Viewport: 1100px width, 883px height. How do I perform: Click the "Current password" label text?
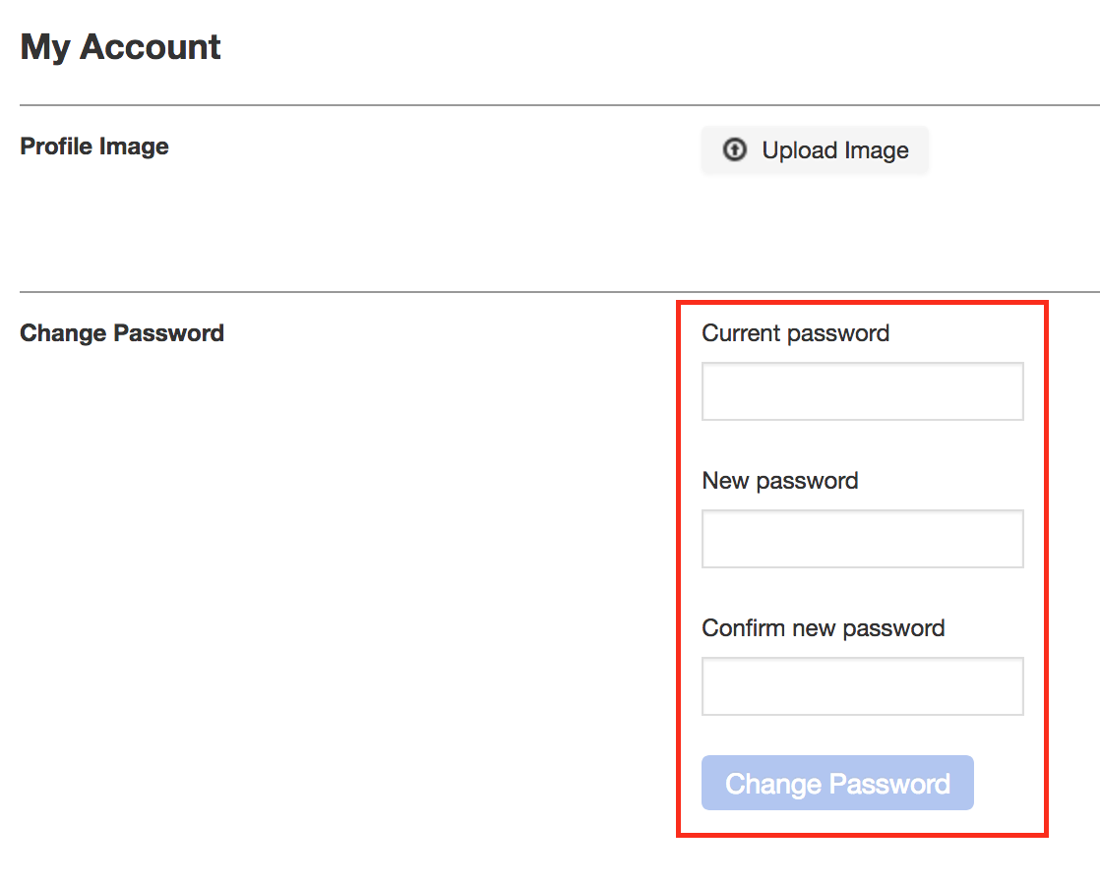click(795, 333)
